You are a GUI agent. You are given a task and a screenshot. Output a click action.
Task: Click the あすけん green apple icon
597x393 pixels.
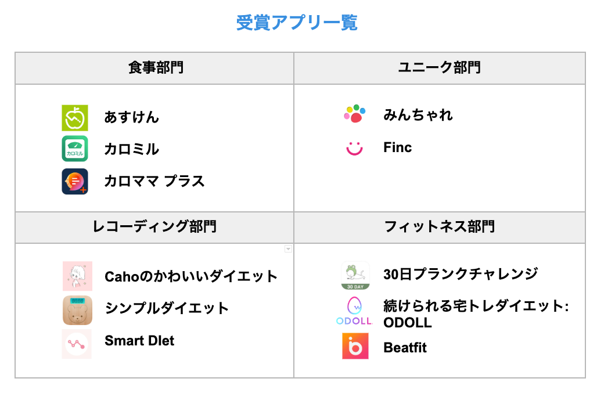[75, 118]
